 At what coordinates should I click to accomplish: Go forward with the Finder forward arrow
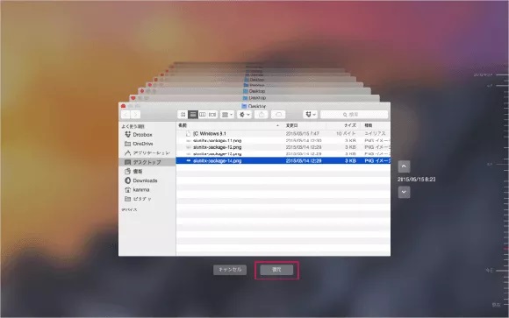pyautogui.click(x=136, y=115)
